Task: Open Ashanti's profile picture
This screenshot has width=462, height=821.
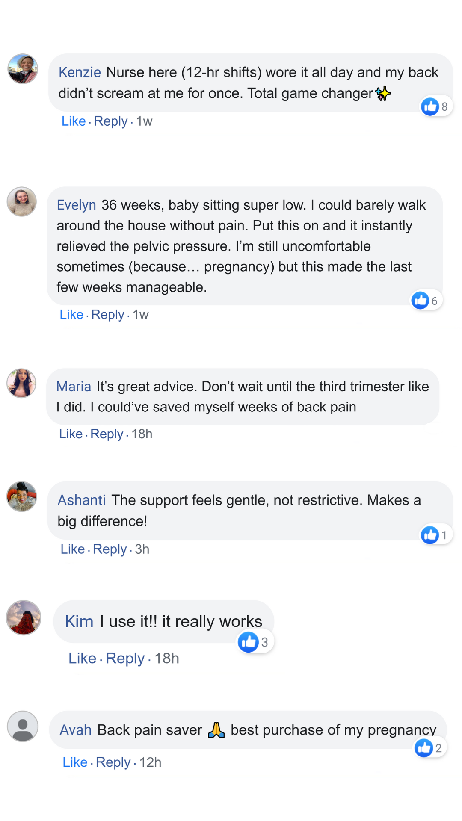Action: click(21, 496)
